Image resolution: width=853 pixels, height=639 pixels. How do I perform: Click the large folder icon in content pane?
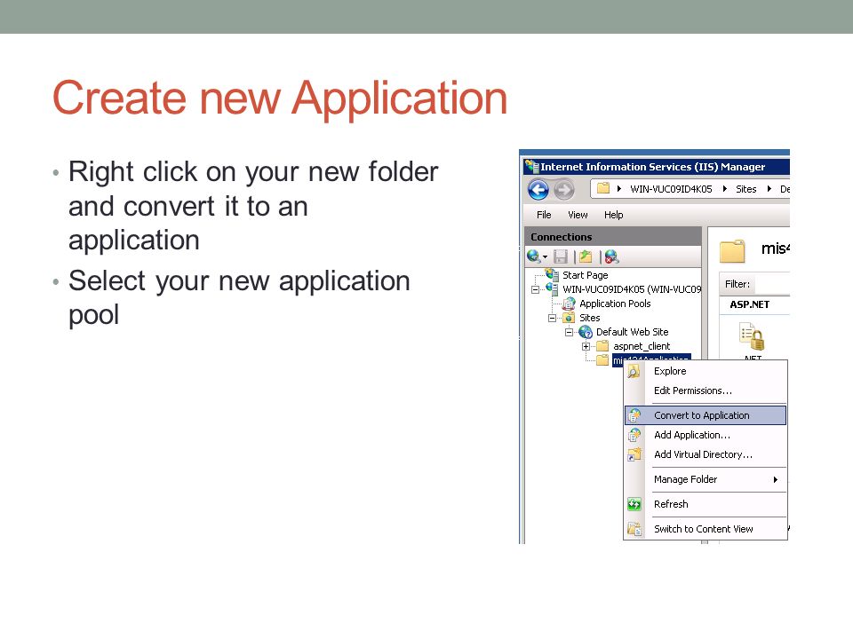coord(732,250)
